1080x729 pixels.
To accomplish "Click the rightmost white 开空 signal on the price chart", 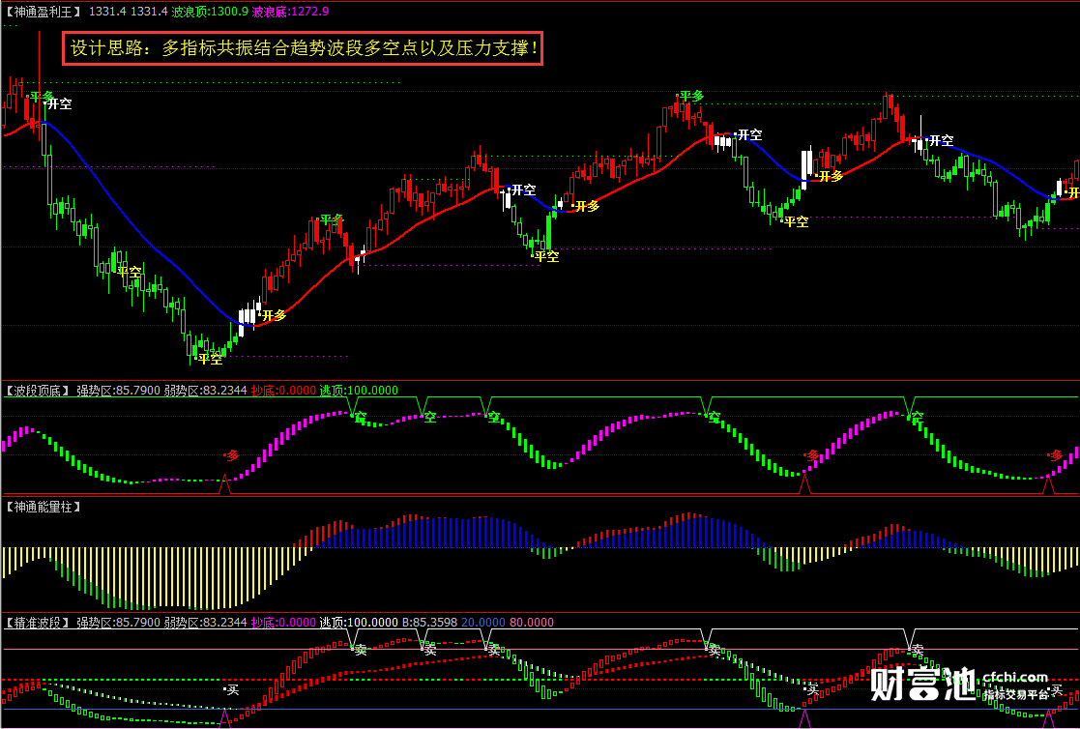I will click(x=942, y=140).
